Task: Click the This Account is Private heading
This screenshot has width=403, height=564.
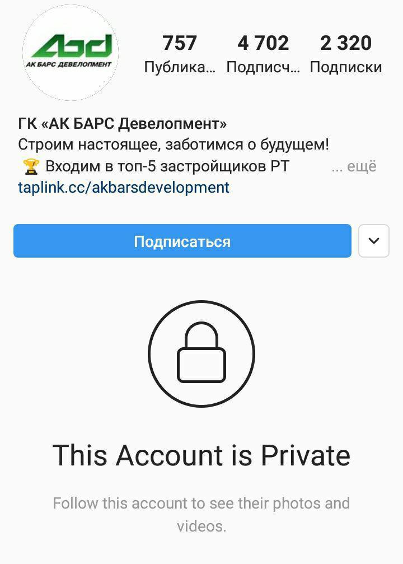Action: pyautogui.click(x=201, y=455)
